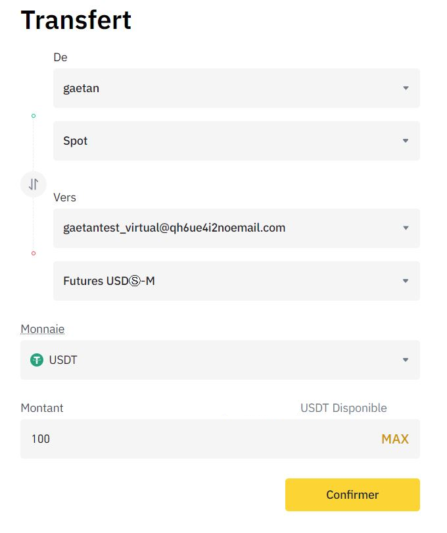The image size is (447, 533).
Task: Click the Transfert page heading
Action: pyautogui.click(x=76, y=20)
